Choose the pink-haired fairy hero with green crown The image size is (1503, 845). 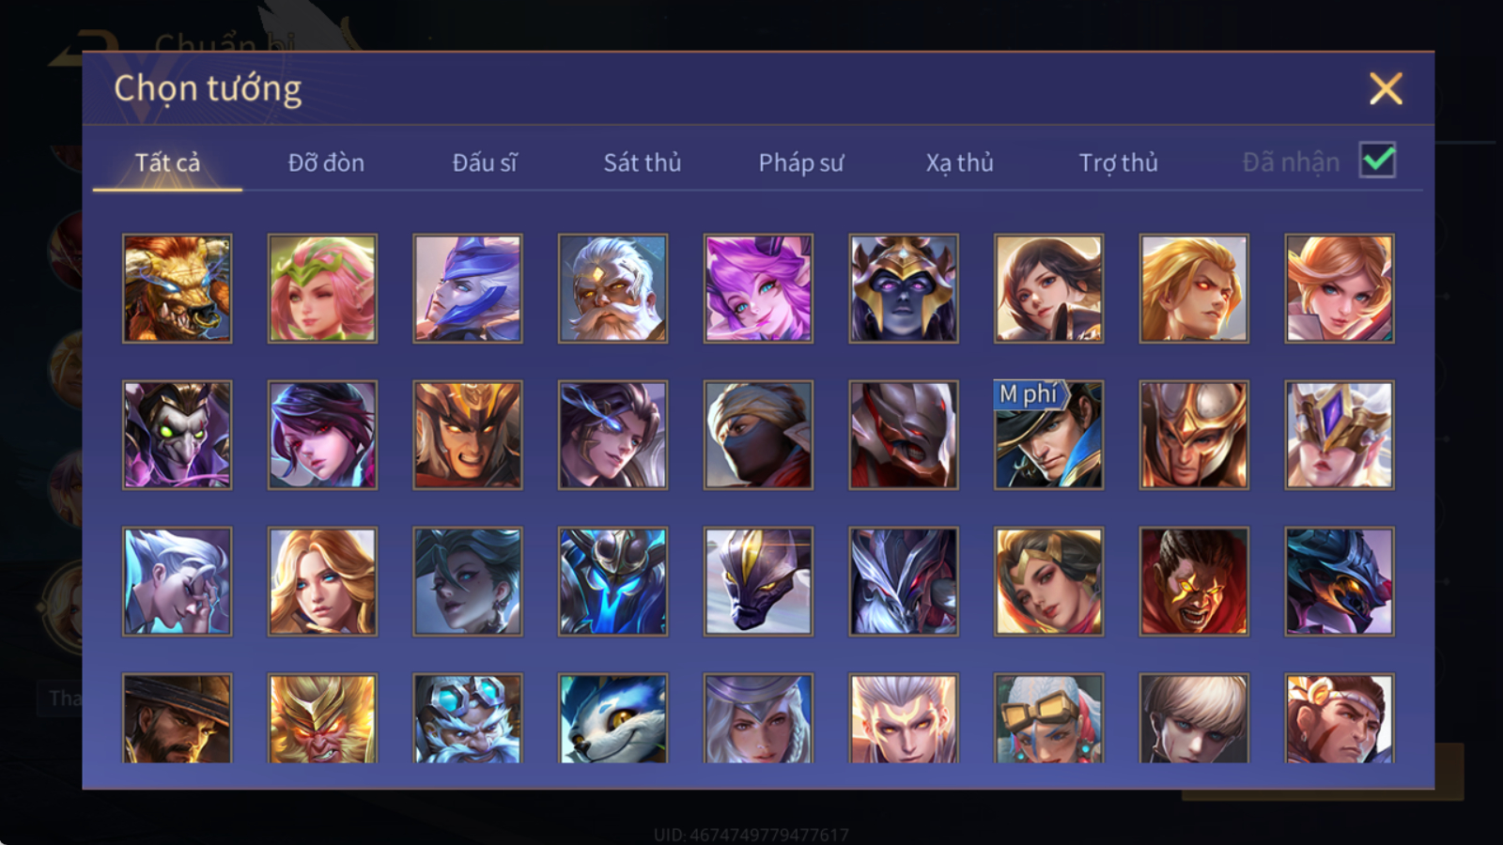pyautogui.click(x=322, y=288)
